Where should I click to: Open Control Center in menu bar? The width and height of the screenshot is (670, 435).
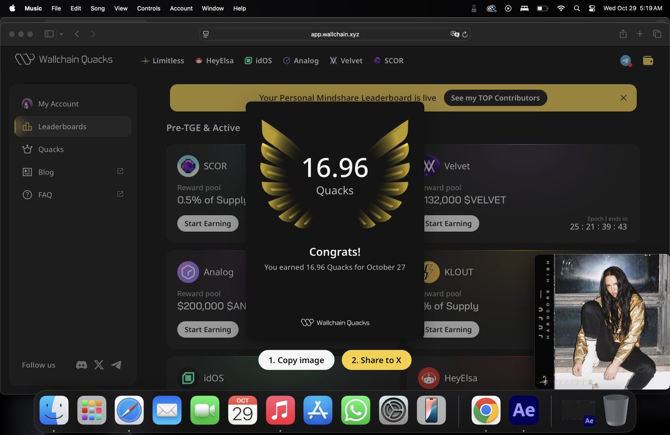tap(592, 8)
